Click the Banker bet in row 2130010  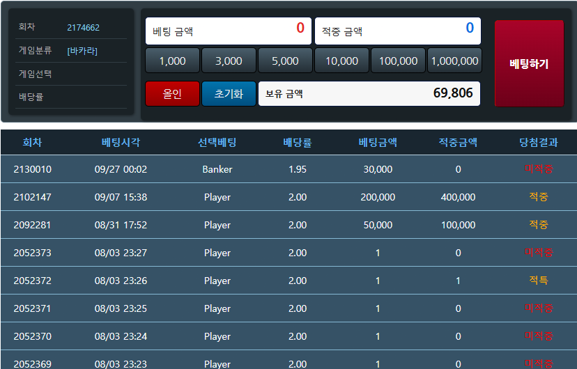(217, 169)
